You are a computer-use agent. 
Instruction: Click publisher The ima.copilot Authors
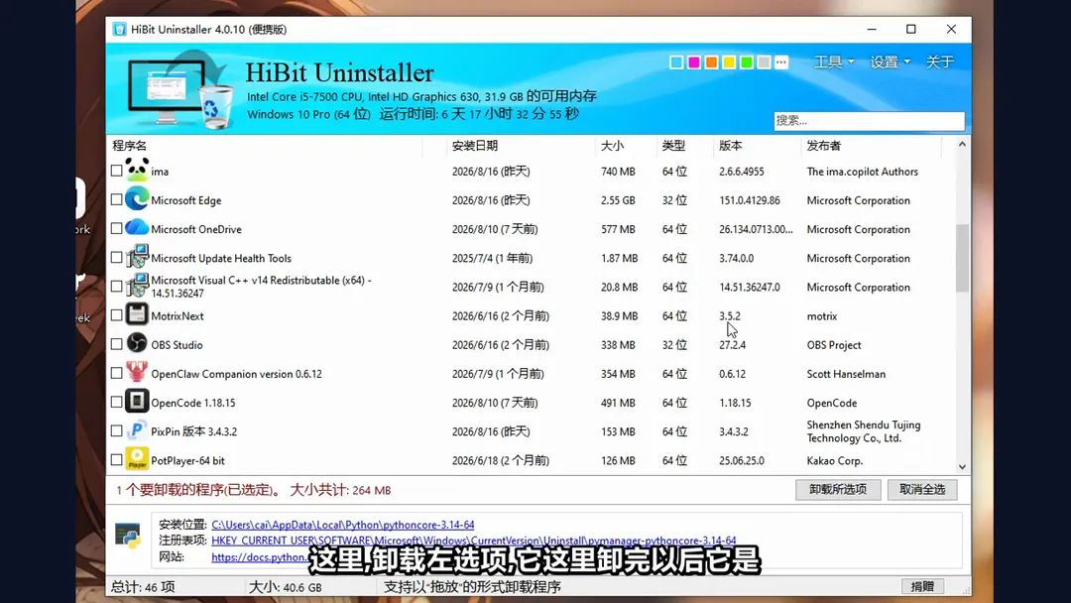(x=862, y=172)
